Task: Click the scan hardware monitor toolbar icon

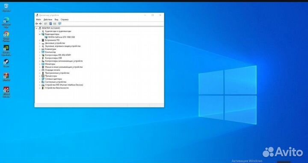Action: [60, 24]
